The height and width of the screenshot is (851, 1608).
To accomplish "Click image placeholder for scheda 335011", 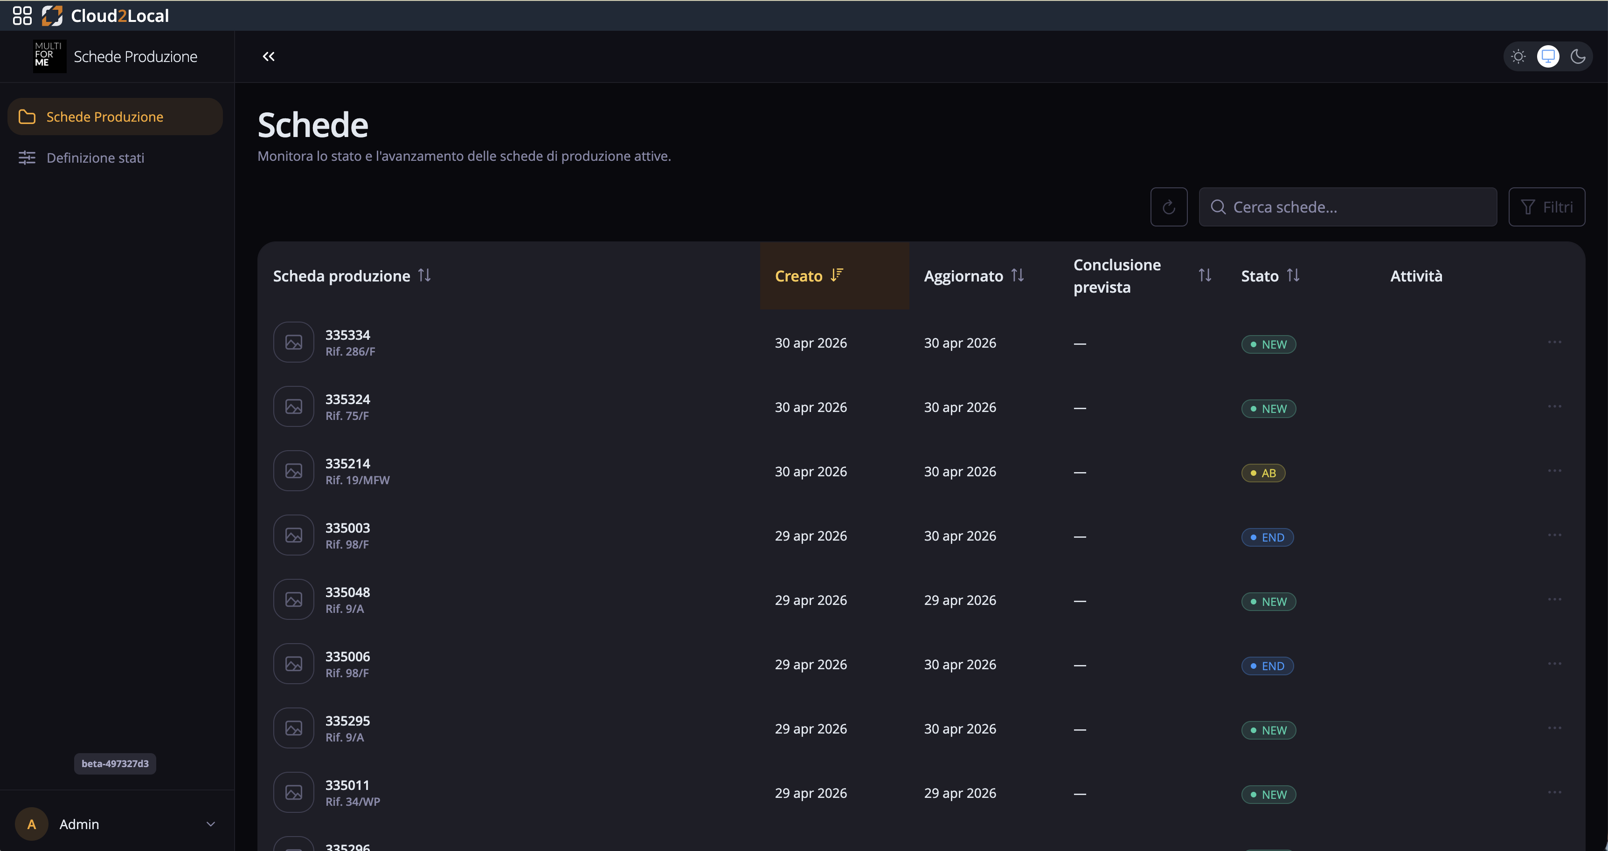I will tap(293, 792).
